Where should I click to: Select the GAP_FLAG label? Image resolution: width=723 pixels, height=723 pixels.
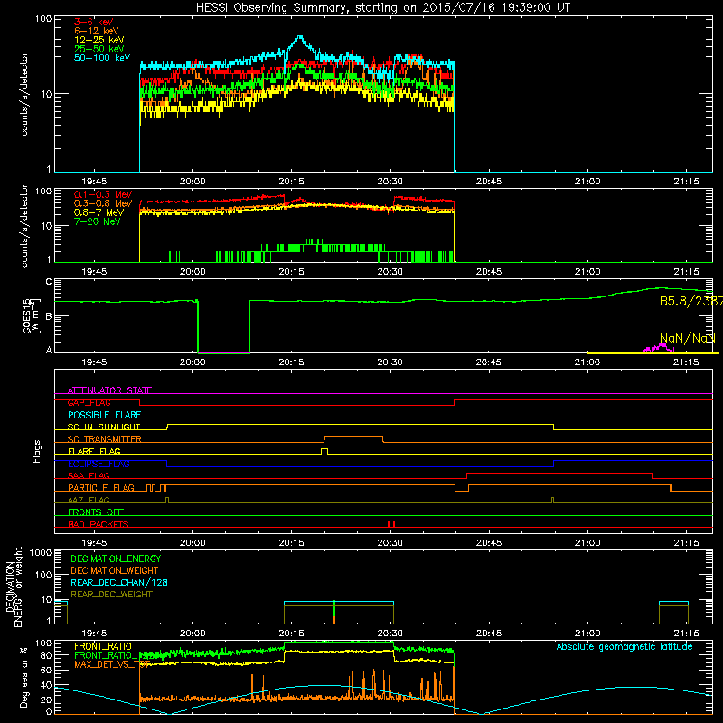(89, 402)
